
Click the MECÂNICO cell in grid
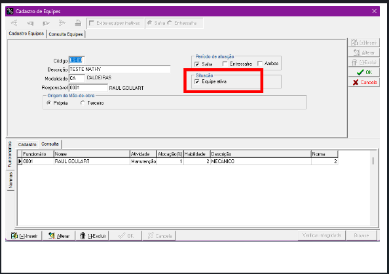[261, 161]
